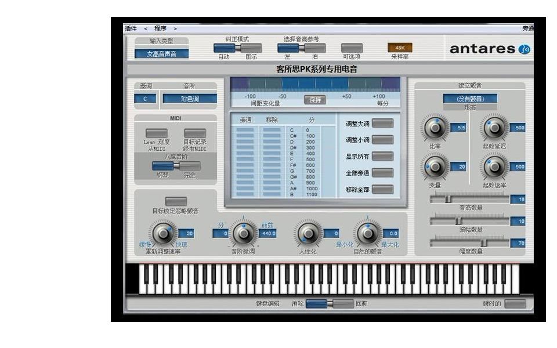Image resolution: width=557 pixels, height=348 pixels.
Task: Toggle the 移除 cell for note C
Action: [272, 130]
